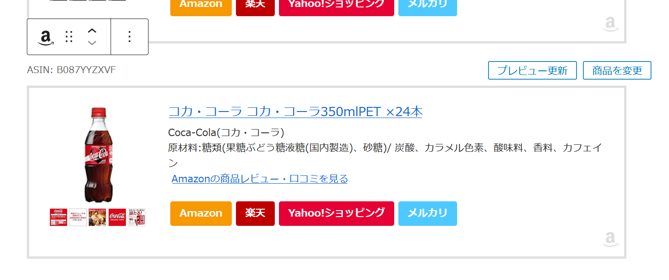Click the main Coca-Cola bottle product image
The width and height of the screenshot is (669, 280).
(98, 155)
